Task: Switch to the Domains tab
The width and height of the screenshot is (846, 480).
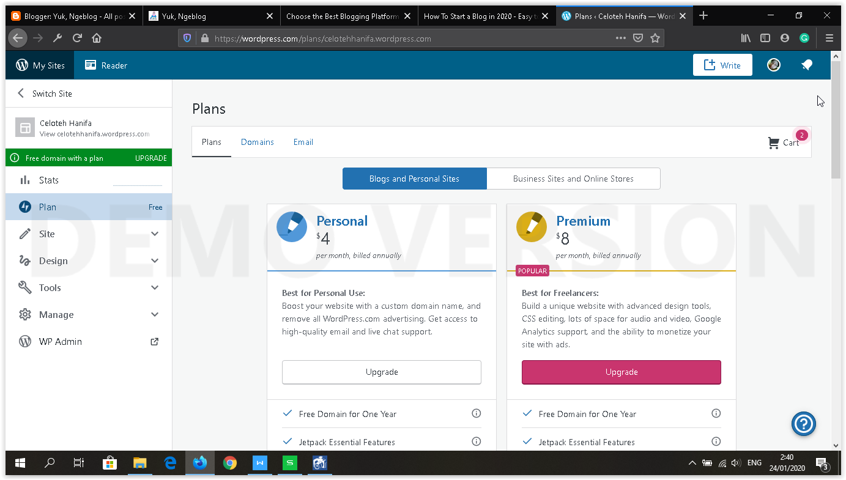Action: coord(258,142)
